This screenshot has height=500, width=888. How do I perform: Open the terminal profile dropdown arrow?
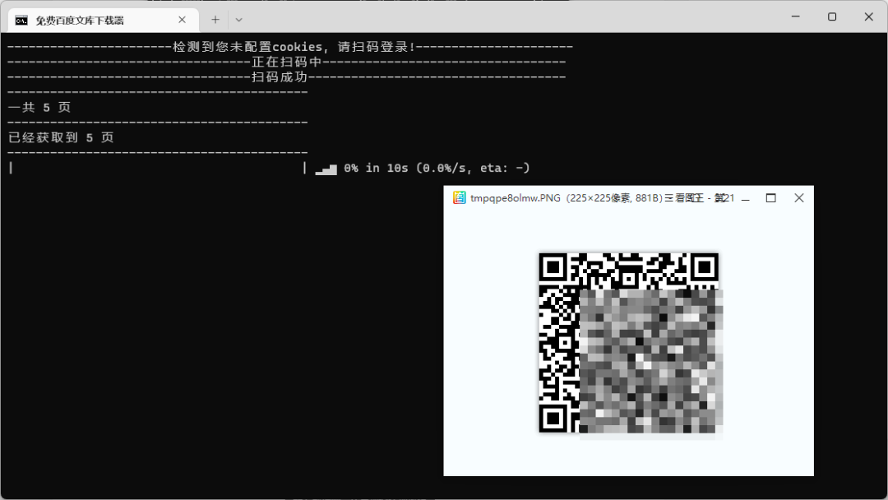[239, 20]
